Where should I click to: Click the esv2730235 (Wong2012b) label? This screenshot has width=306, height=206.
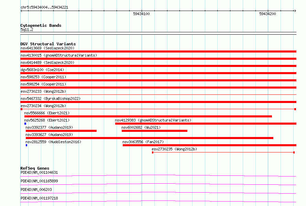coord(174,149)
